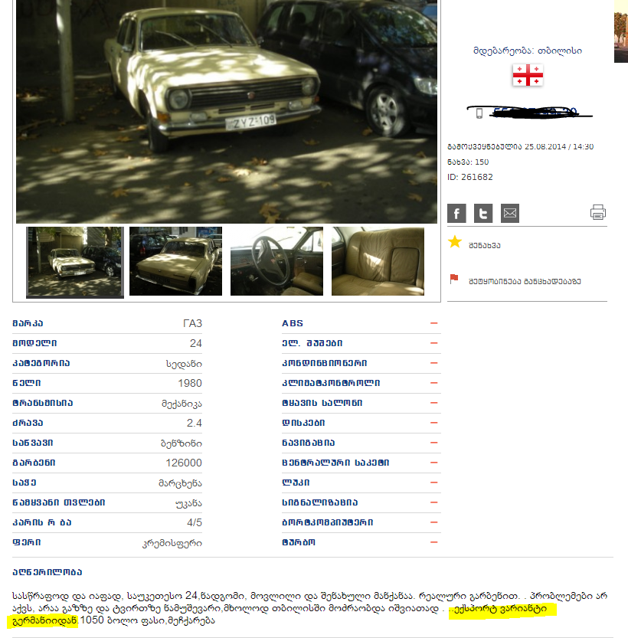The image size is (628, 638).
Task: Open third thumbnail showing steering wheel
Action: click(276, 261)
